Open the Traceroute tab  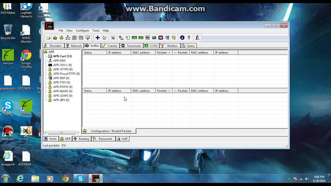pos(131,46)
